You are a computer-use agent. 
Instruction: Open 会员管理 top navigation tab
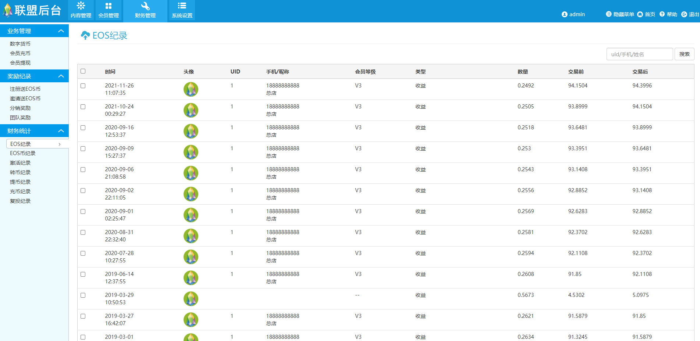109,11
